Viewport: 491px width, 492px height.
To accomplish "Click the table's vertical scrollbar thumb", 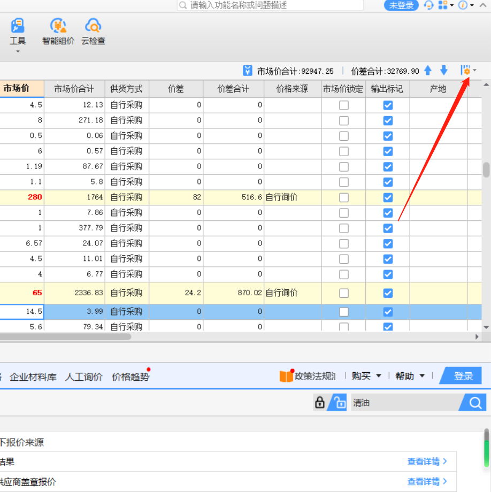I will pos(486,170).
